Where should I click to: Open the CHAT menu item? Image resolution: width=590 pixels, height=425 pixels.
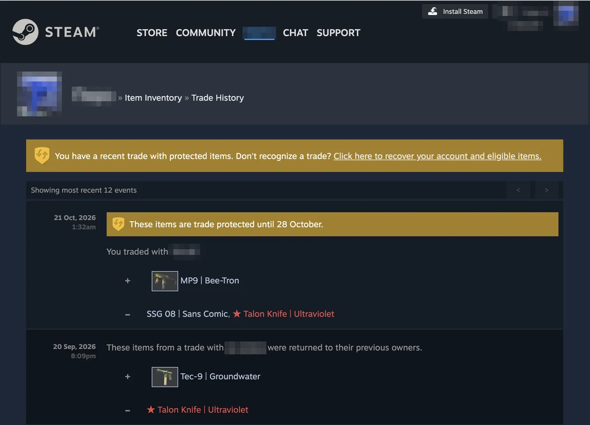[x=295, y=33]
